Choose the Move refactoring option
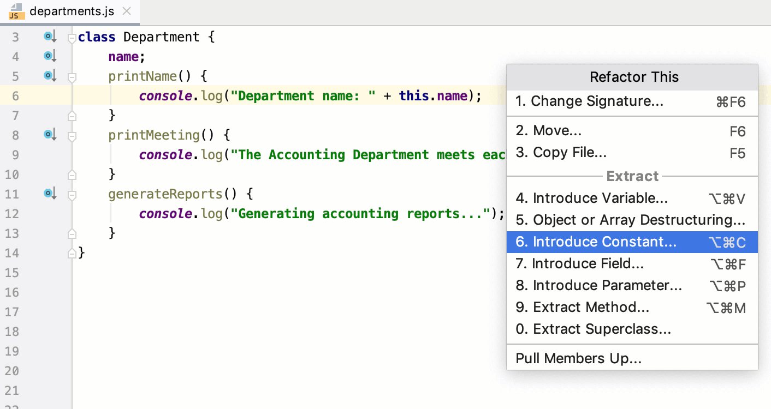This screenshot has height=409, width=771. tap(553, 130)
